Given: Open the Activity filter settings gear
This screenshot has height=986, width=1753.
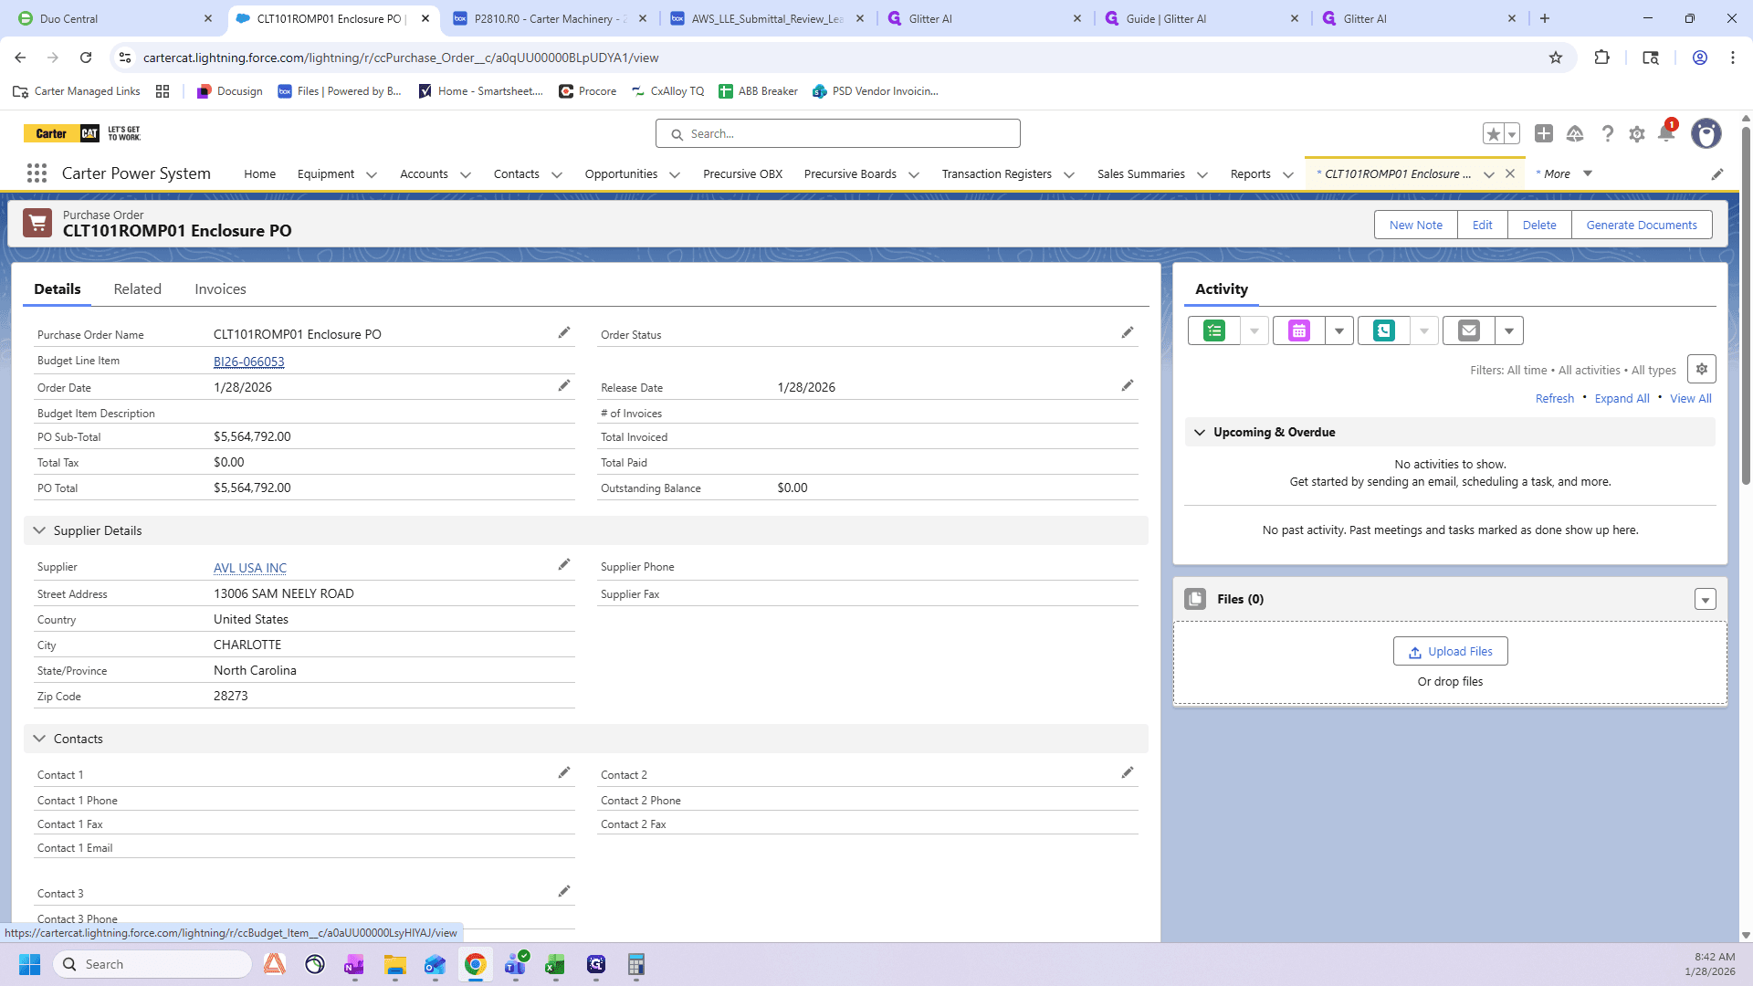Looking at the screenshot, I should click(1702, 370).
